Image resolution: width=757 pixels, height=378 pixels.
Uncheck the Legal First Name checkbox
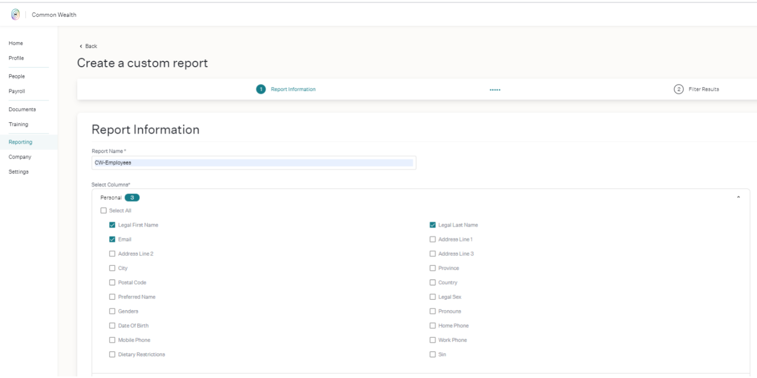112,225
